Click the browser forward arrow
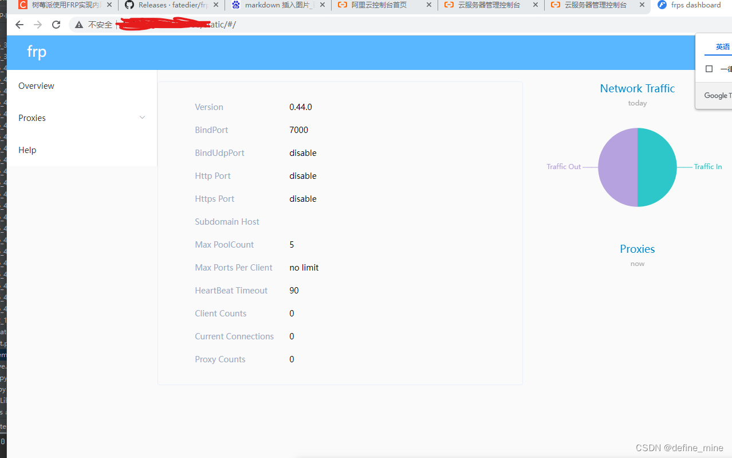The image size is (732, 458). coord(38,25)
